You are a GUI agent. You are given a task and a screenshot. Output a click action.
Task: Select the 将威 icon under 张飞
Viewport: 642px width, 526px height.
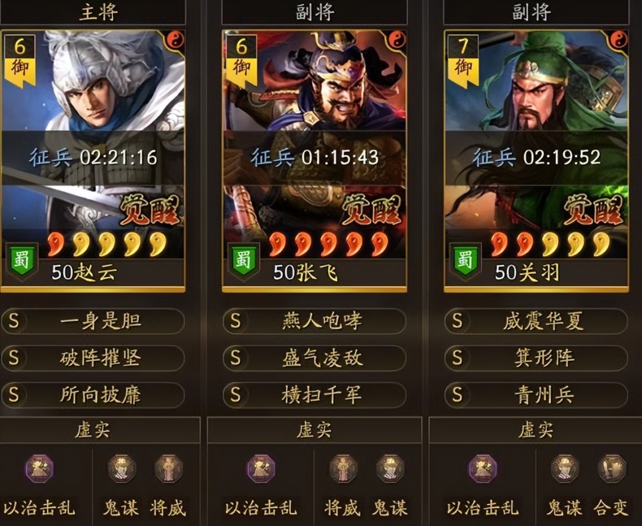(344, 469)
